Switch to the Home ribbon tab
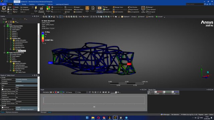The image size is (214, 120). coord(10,4)
